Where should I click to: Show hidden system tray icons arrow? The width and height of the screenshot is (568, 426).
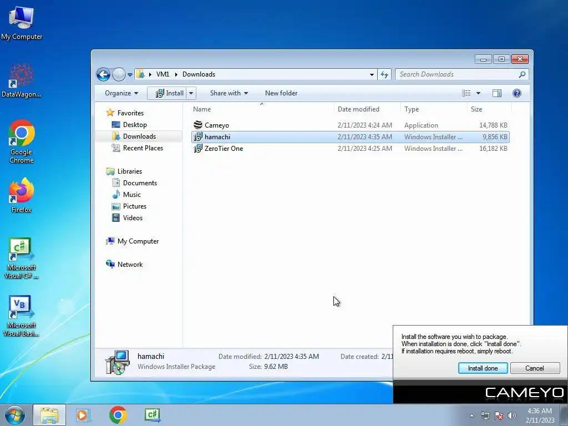(x=471, y=415)
